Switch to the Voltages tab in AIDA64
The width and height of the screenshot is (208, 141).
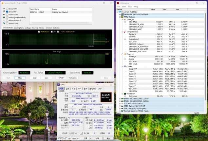click(28, 28)
